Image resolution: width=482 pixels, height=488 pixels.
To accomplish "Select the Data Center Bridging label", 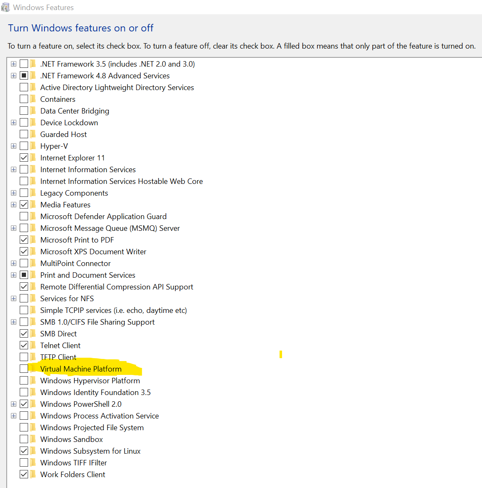I will pyautogui.click(x=75, y=111).
